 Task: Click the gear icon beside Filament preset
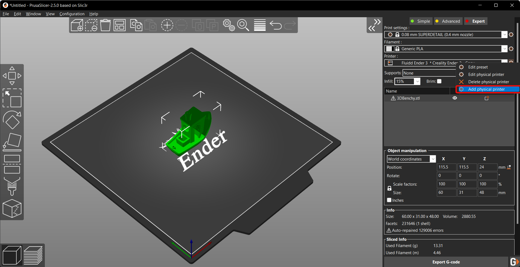[x=511, y=49]
